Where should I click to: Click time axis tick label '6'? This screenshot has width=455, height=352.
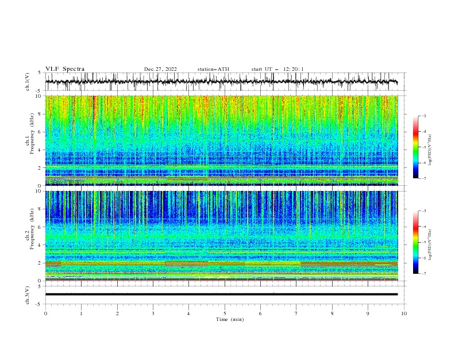pyautogui.click(x=260, y=313)
